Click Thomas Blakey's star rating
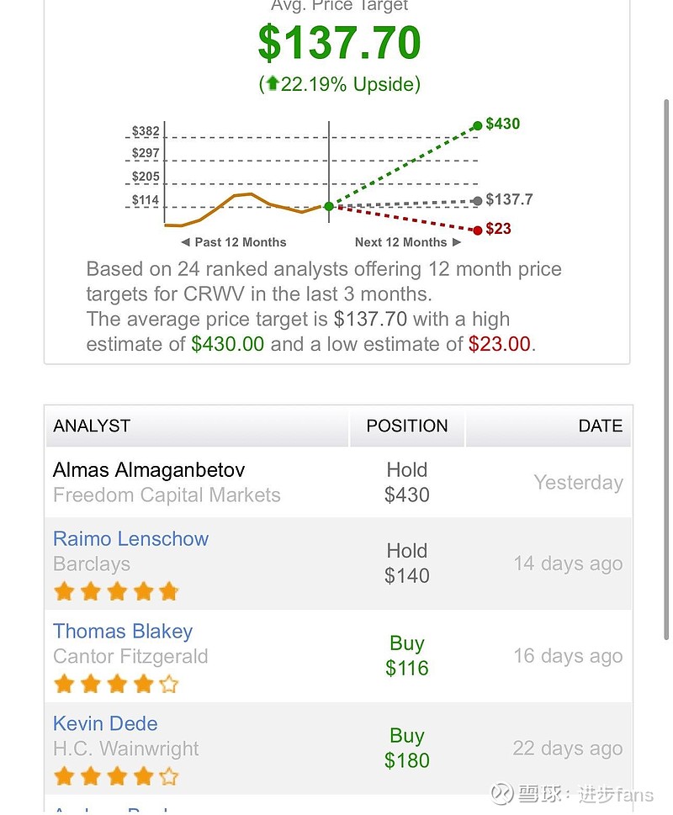Viewport: 673px width, 815px height. click(116, 684)
